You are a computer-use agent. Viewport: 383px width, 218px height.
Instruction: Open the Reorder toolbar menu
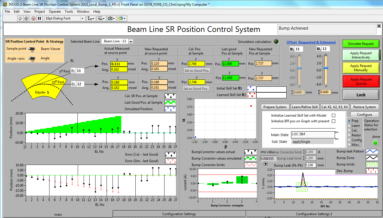tap(122, 18)
